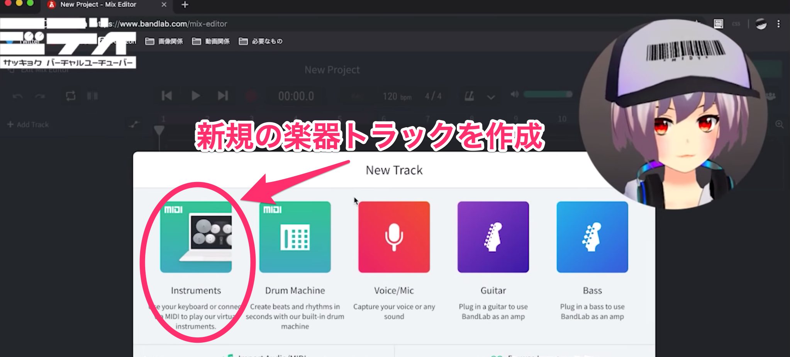Open the 画像関係 bookmarks folder
790x357 pixels.
coord(164,41)
